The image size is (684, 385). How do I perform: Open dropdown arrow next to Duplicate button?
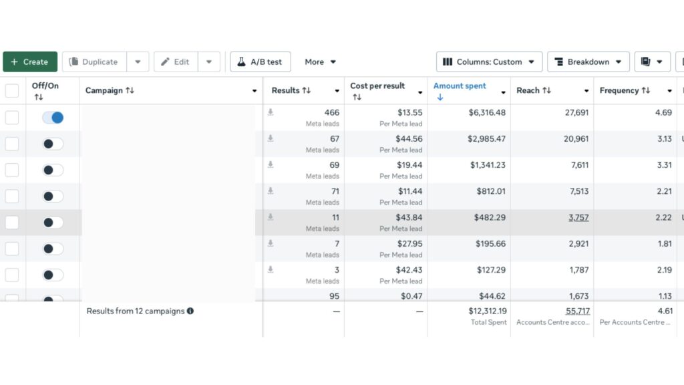tap(138, 62)
